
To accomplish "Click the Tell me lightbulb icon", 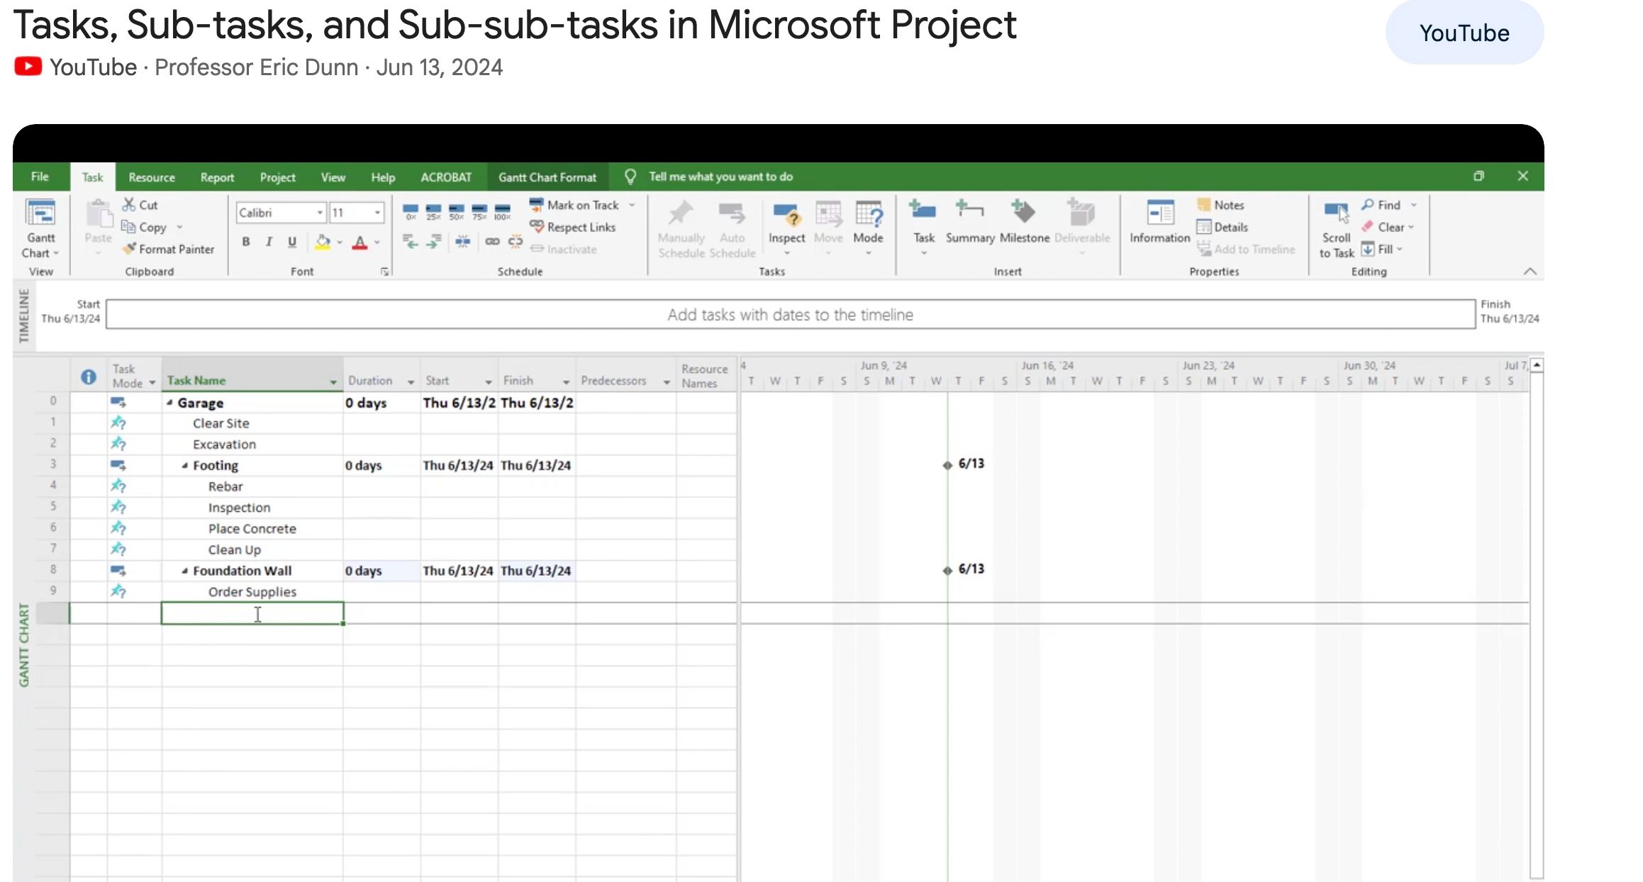I will pos(630,177).
